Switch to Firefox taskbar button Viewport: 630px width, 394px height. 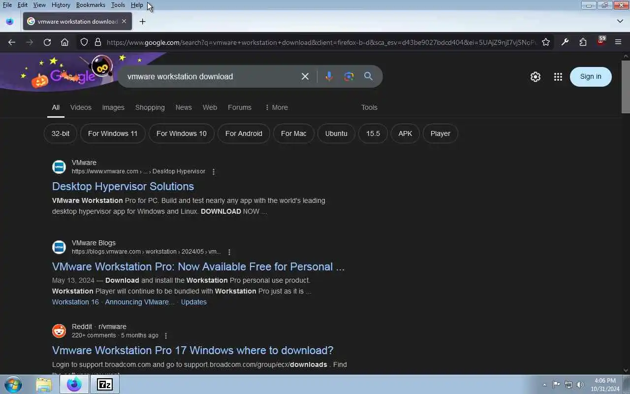coord(74,384)
